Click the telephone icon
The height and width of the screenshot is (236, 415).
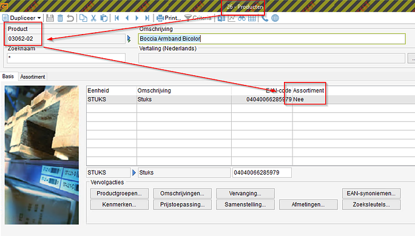[x=265, y=18]
